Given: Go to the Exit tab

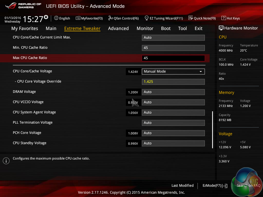Looking at the screenshot, I should pos(199,28).
